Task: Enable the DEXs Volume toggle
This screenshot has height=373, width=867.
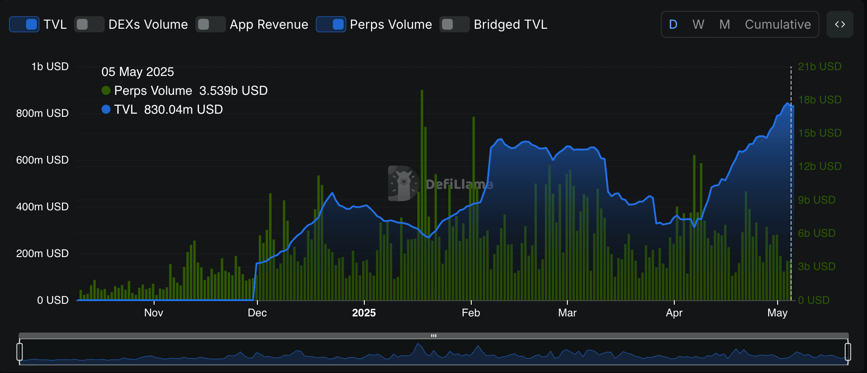Action: pos(89,24)
